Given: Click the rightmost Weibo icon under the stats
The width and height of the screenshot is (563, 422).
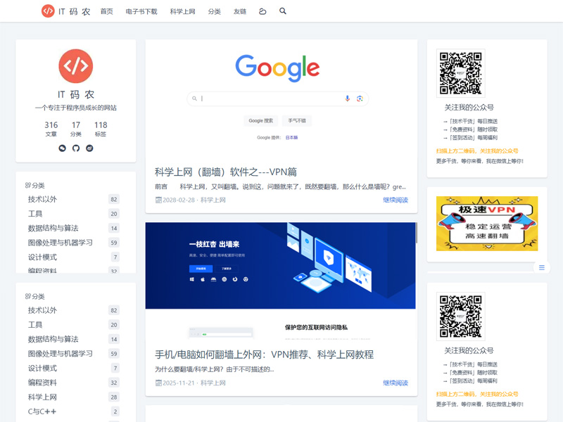Looking at the screenshot, I should [x=89, y=148].
